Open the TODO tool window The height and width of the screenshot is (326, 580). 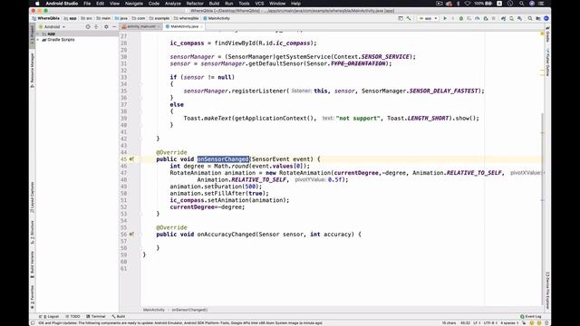tap(72, 316)
